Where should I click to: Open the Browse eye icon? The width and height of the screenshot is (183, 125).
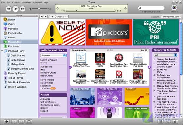(174, 8)
